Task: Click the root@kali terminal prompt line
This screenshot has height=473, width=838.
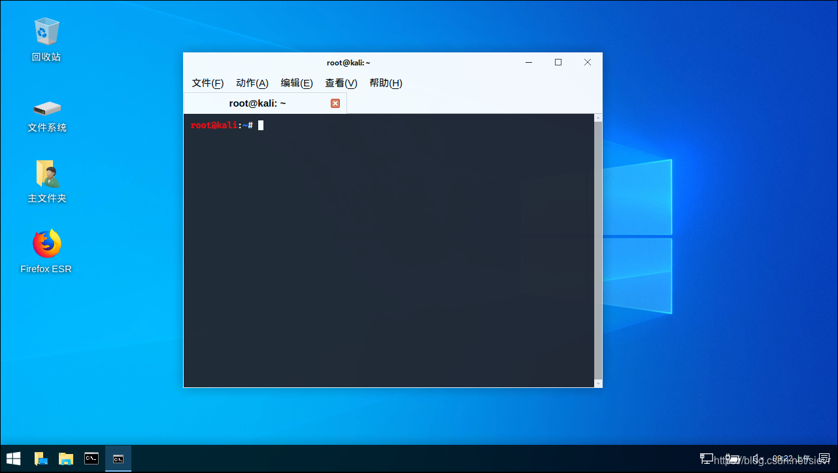Action: (227, 125)
